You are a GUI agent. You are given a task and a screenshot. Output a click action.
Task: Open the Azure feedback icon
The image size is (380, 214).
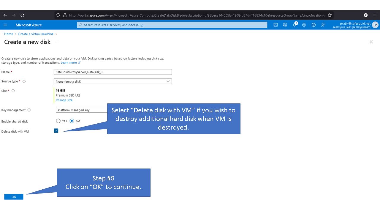click(323, 25)
